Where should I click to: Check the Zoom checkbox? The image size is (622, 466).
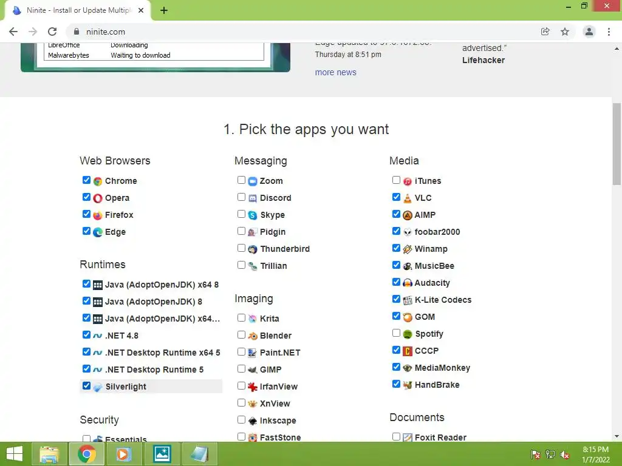(241, 180)
